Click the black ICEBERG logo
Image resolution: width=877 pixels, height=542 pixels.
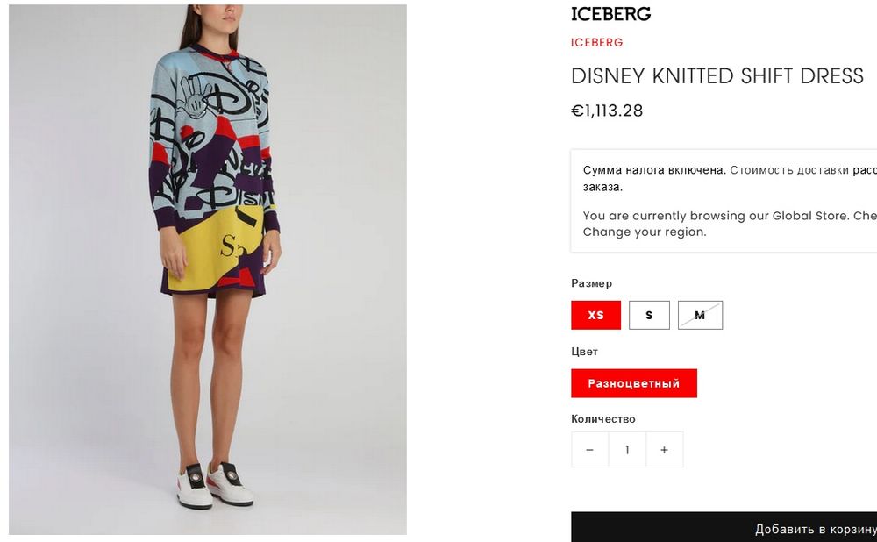[x=610, y=14]
